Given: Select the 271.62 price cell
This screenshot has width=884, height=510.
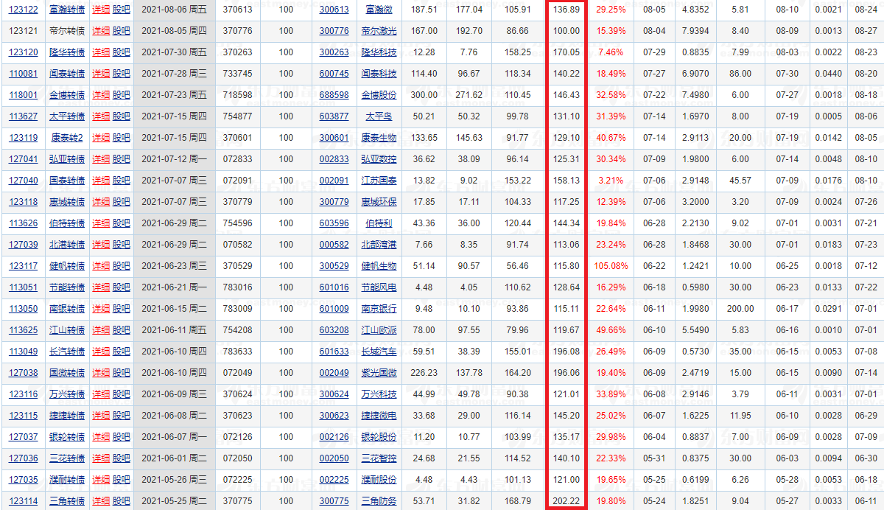Looking at the screenshot, I should [469, 95].
